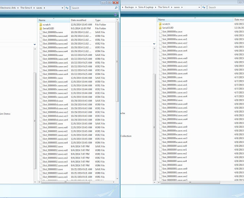
Task: Click scroll-down arrow of left file list
Action: pos(117,179)
